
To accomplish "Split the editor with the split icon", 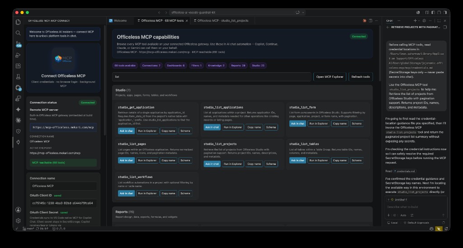I will [371, 21].
